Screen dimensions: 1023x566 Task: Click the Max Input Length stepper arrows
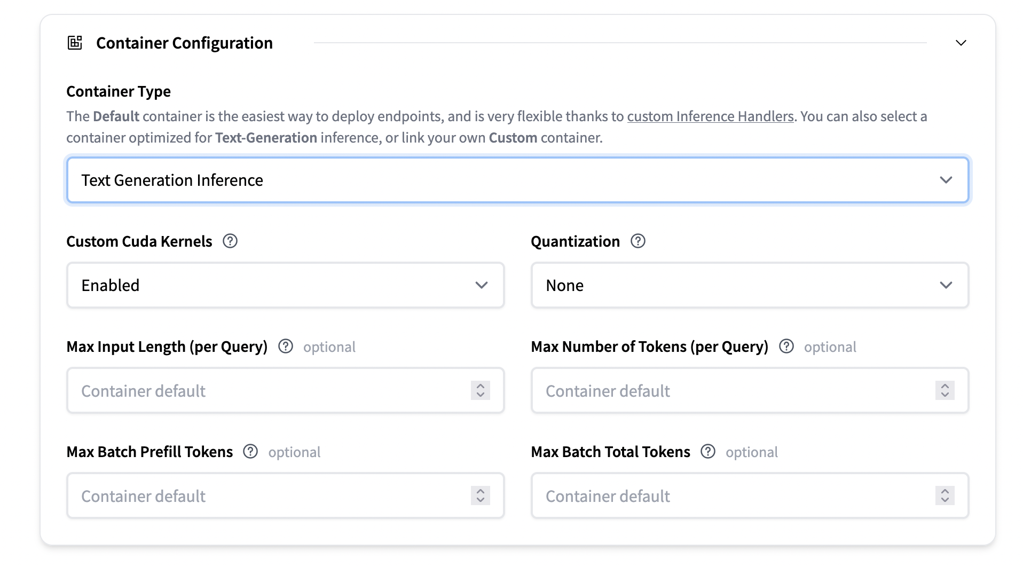(x=480, y=390)
